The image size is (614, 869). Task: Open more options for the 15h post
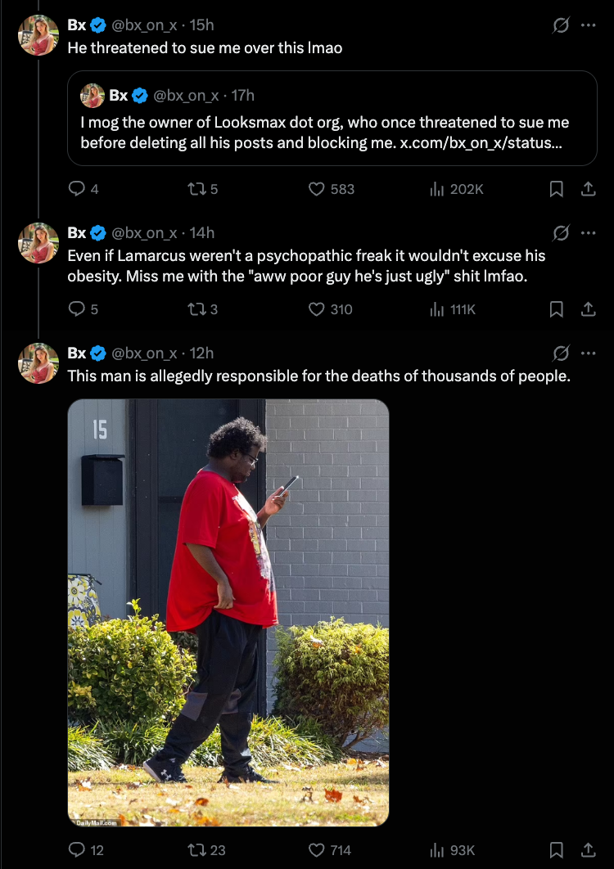[x=587, y=25]
